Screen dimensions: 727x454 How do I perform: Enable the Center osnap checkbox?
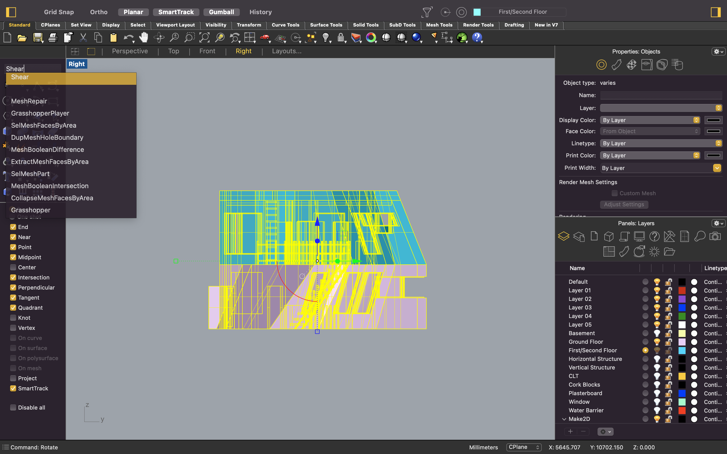(x=13, y=267)
